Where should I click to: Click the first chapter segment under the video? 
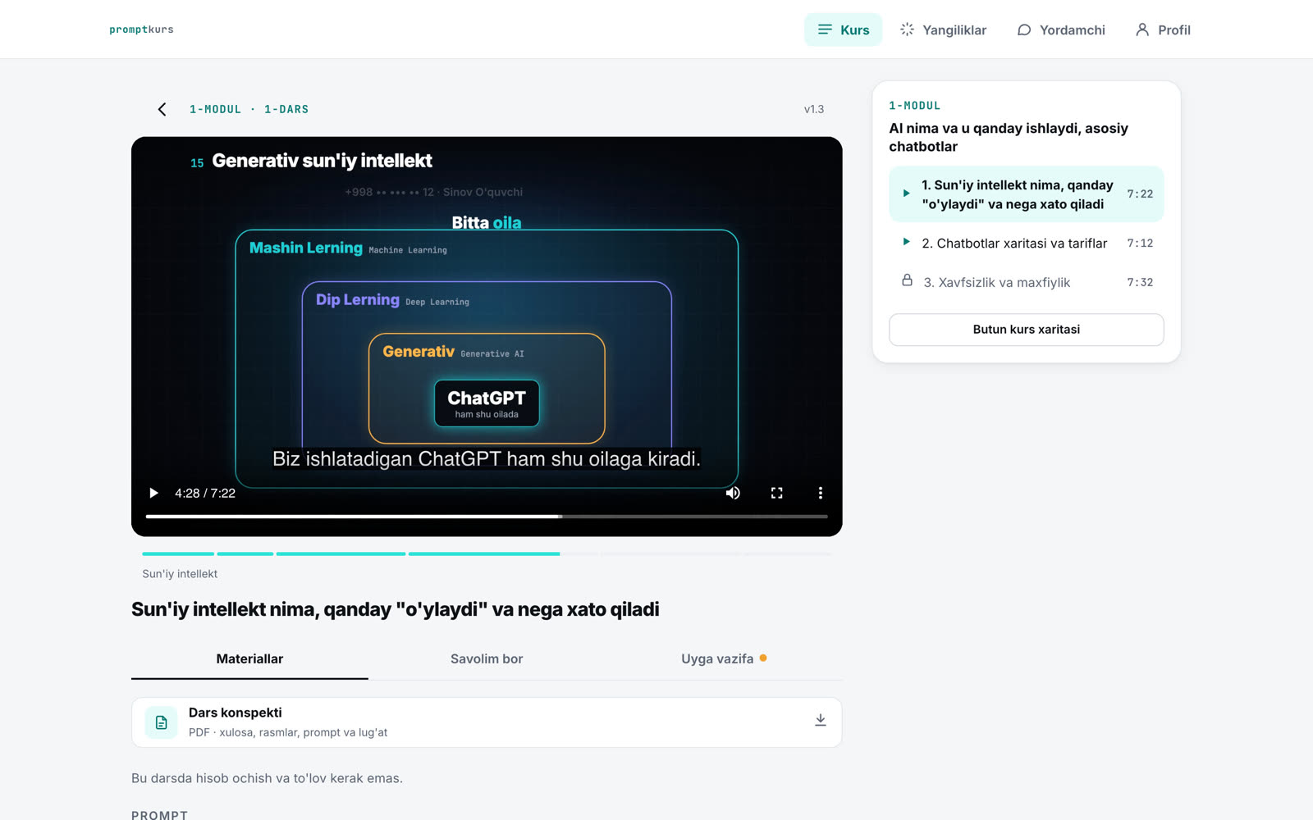point(177,554)
